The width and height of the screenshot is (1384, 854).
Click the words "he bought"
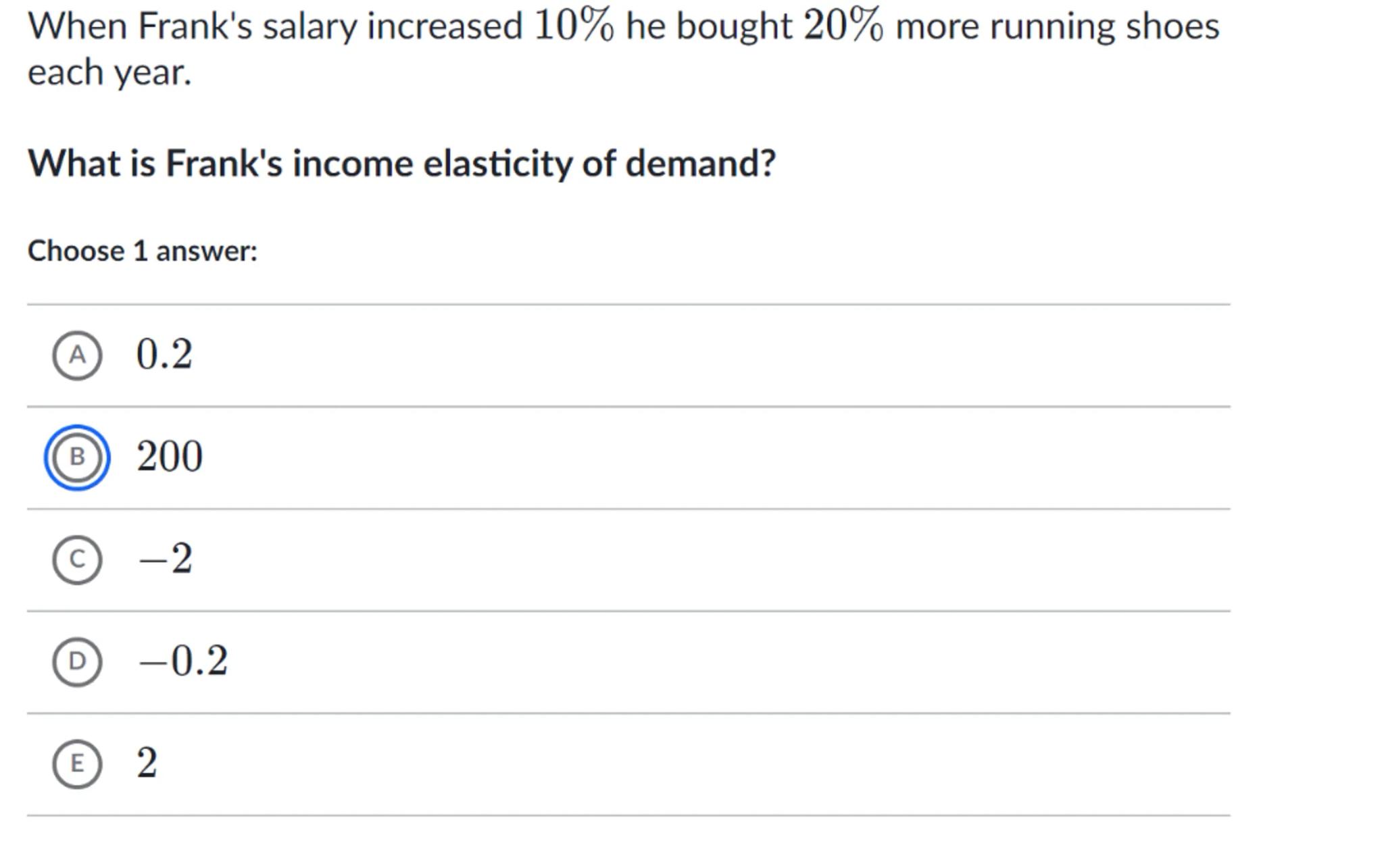pyautogui.click(x=709, y=27)
